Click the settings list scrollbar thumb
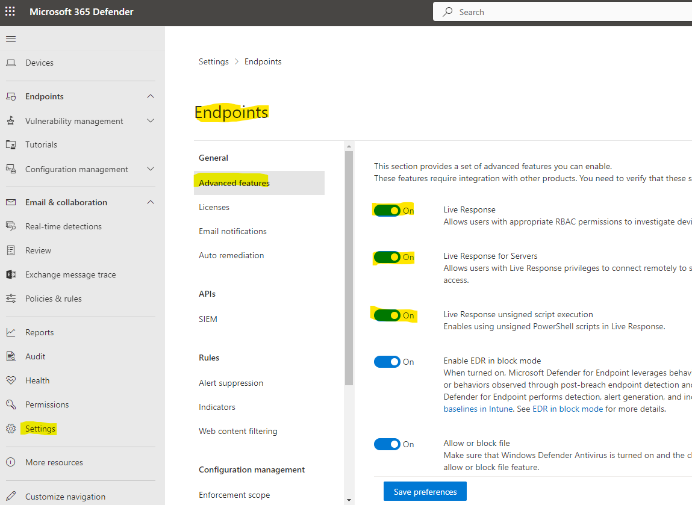The width and height of the screenshot is (692, 505). coord(349,268)
